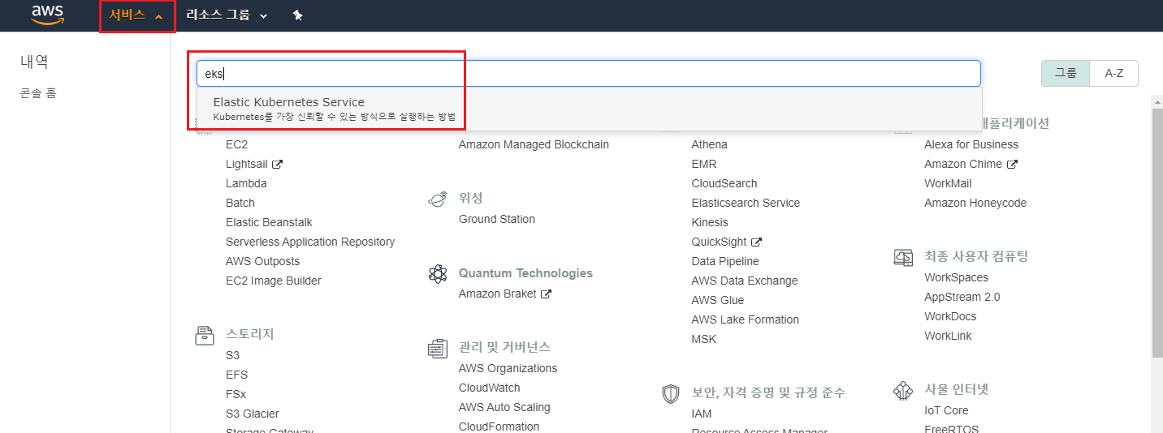Image resolution: width=1163 pixels, height=433 pixels.
Task: Open WorkMail service
Action: click(948, 183)
